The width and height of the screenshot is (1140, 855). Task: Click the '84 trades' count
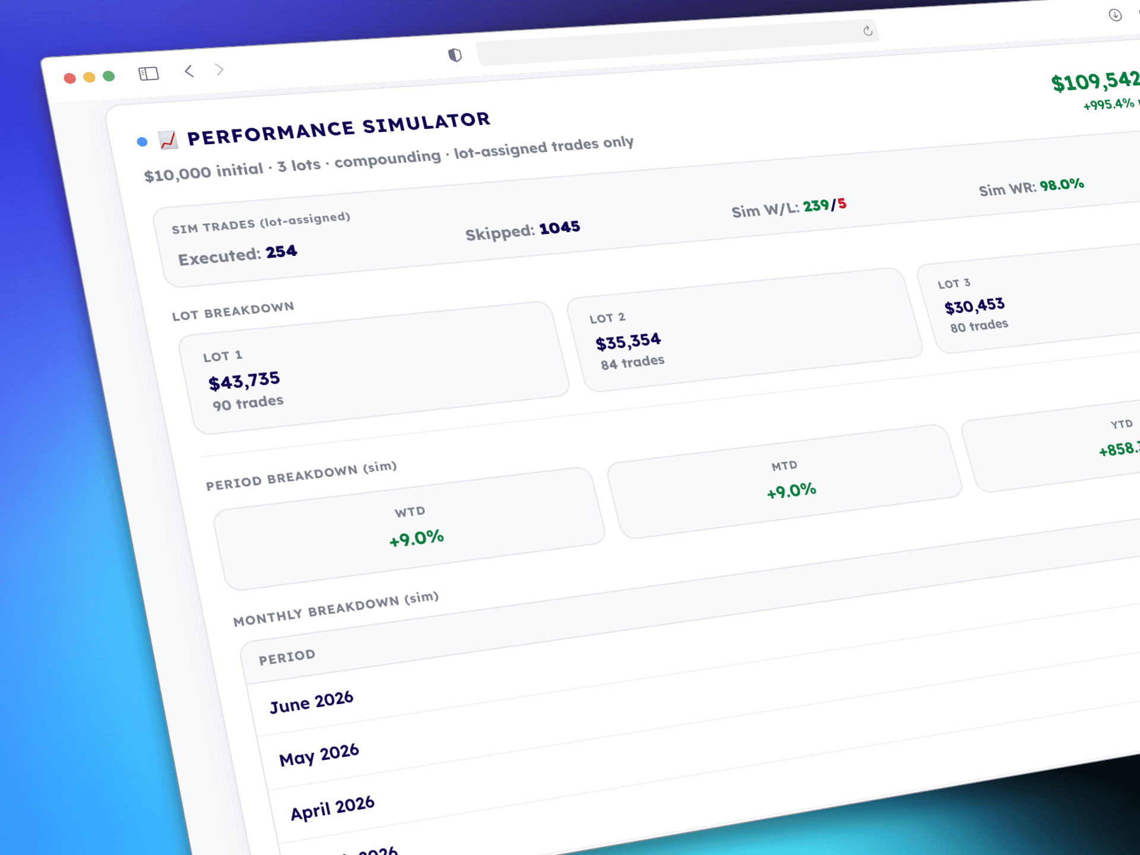pos(632,362)
